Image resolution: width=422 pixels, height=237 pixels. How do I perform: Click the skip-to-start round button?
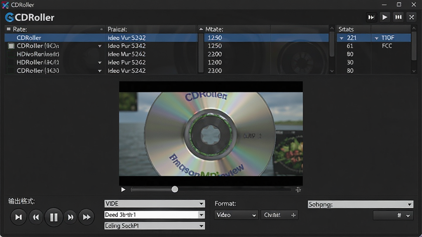pos(18,217)
